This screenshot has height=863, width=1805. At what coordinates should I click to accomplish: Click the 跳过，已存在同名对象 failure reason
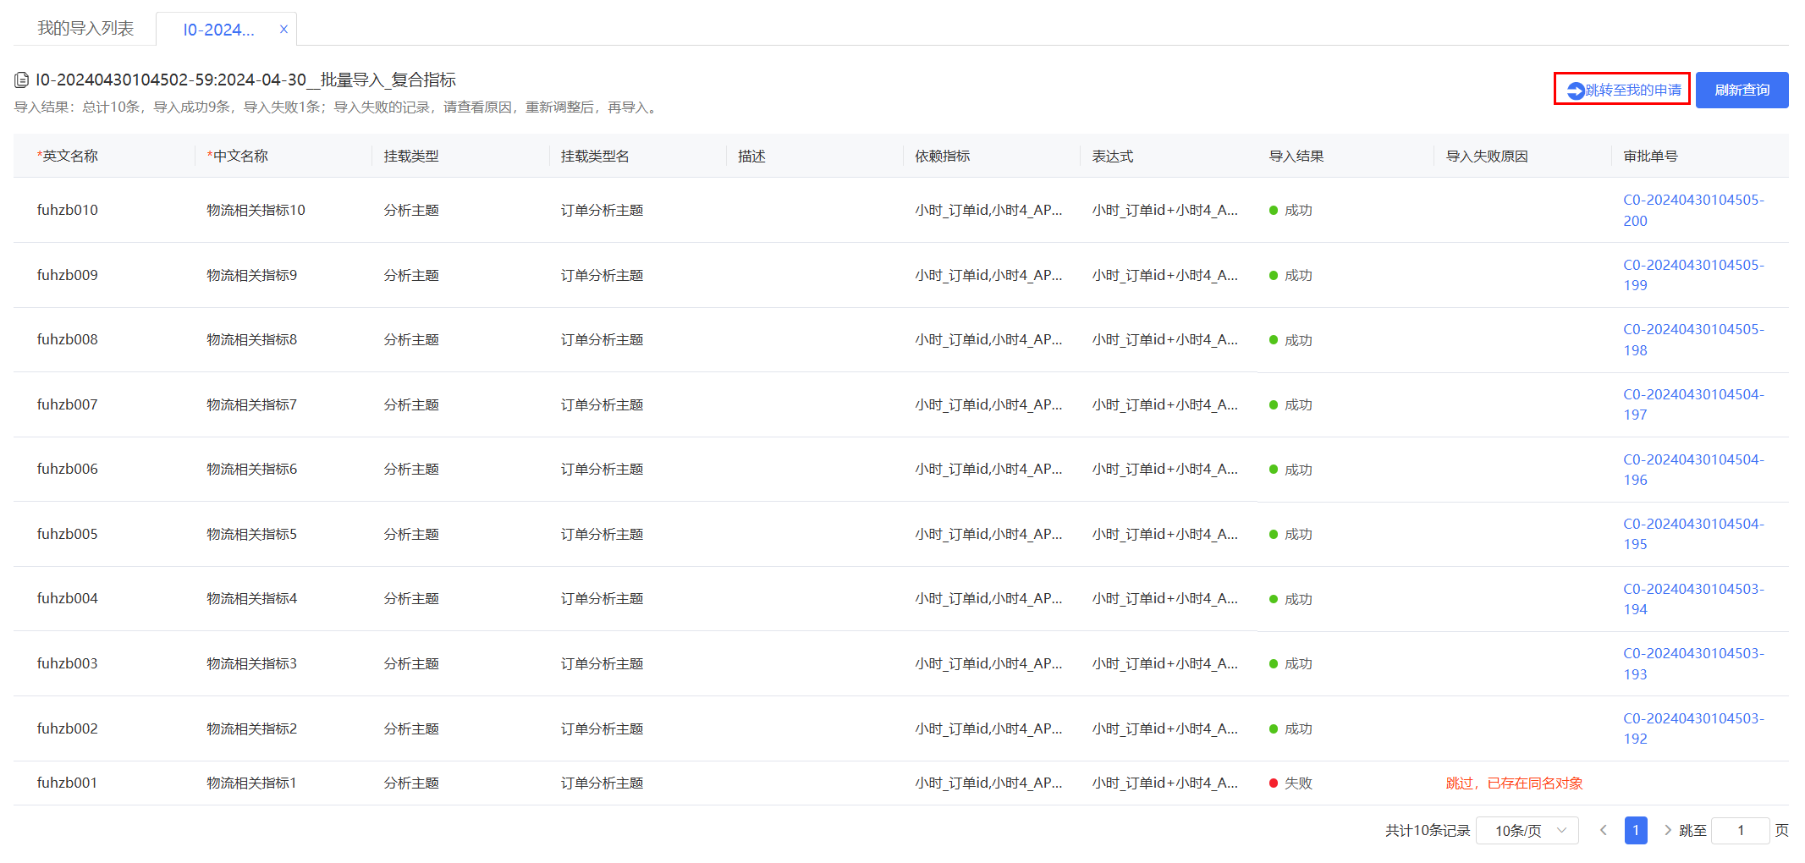click(x=1514, y=783)
